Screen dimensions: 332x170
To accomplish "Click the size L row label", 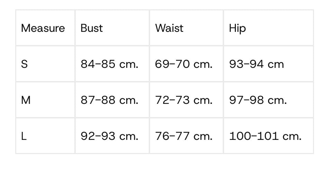I will [x=24, y=136].
